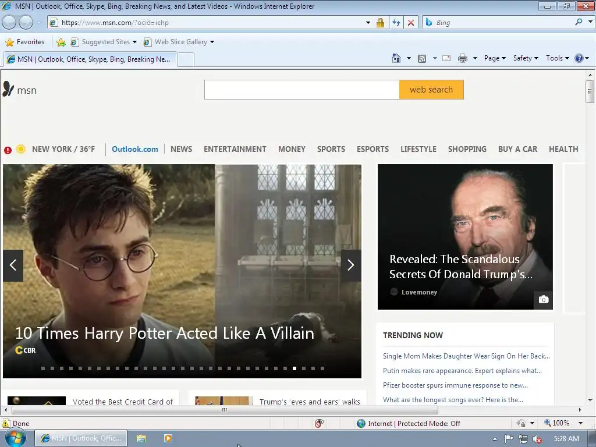596x447 pixels.
Task: Expand the Print dropdown arrow
Action: tap(475, 58)
